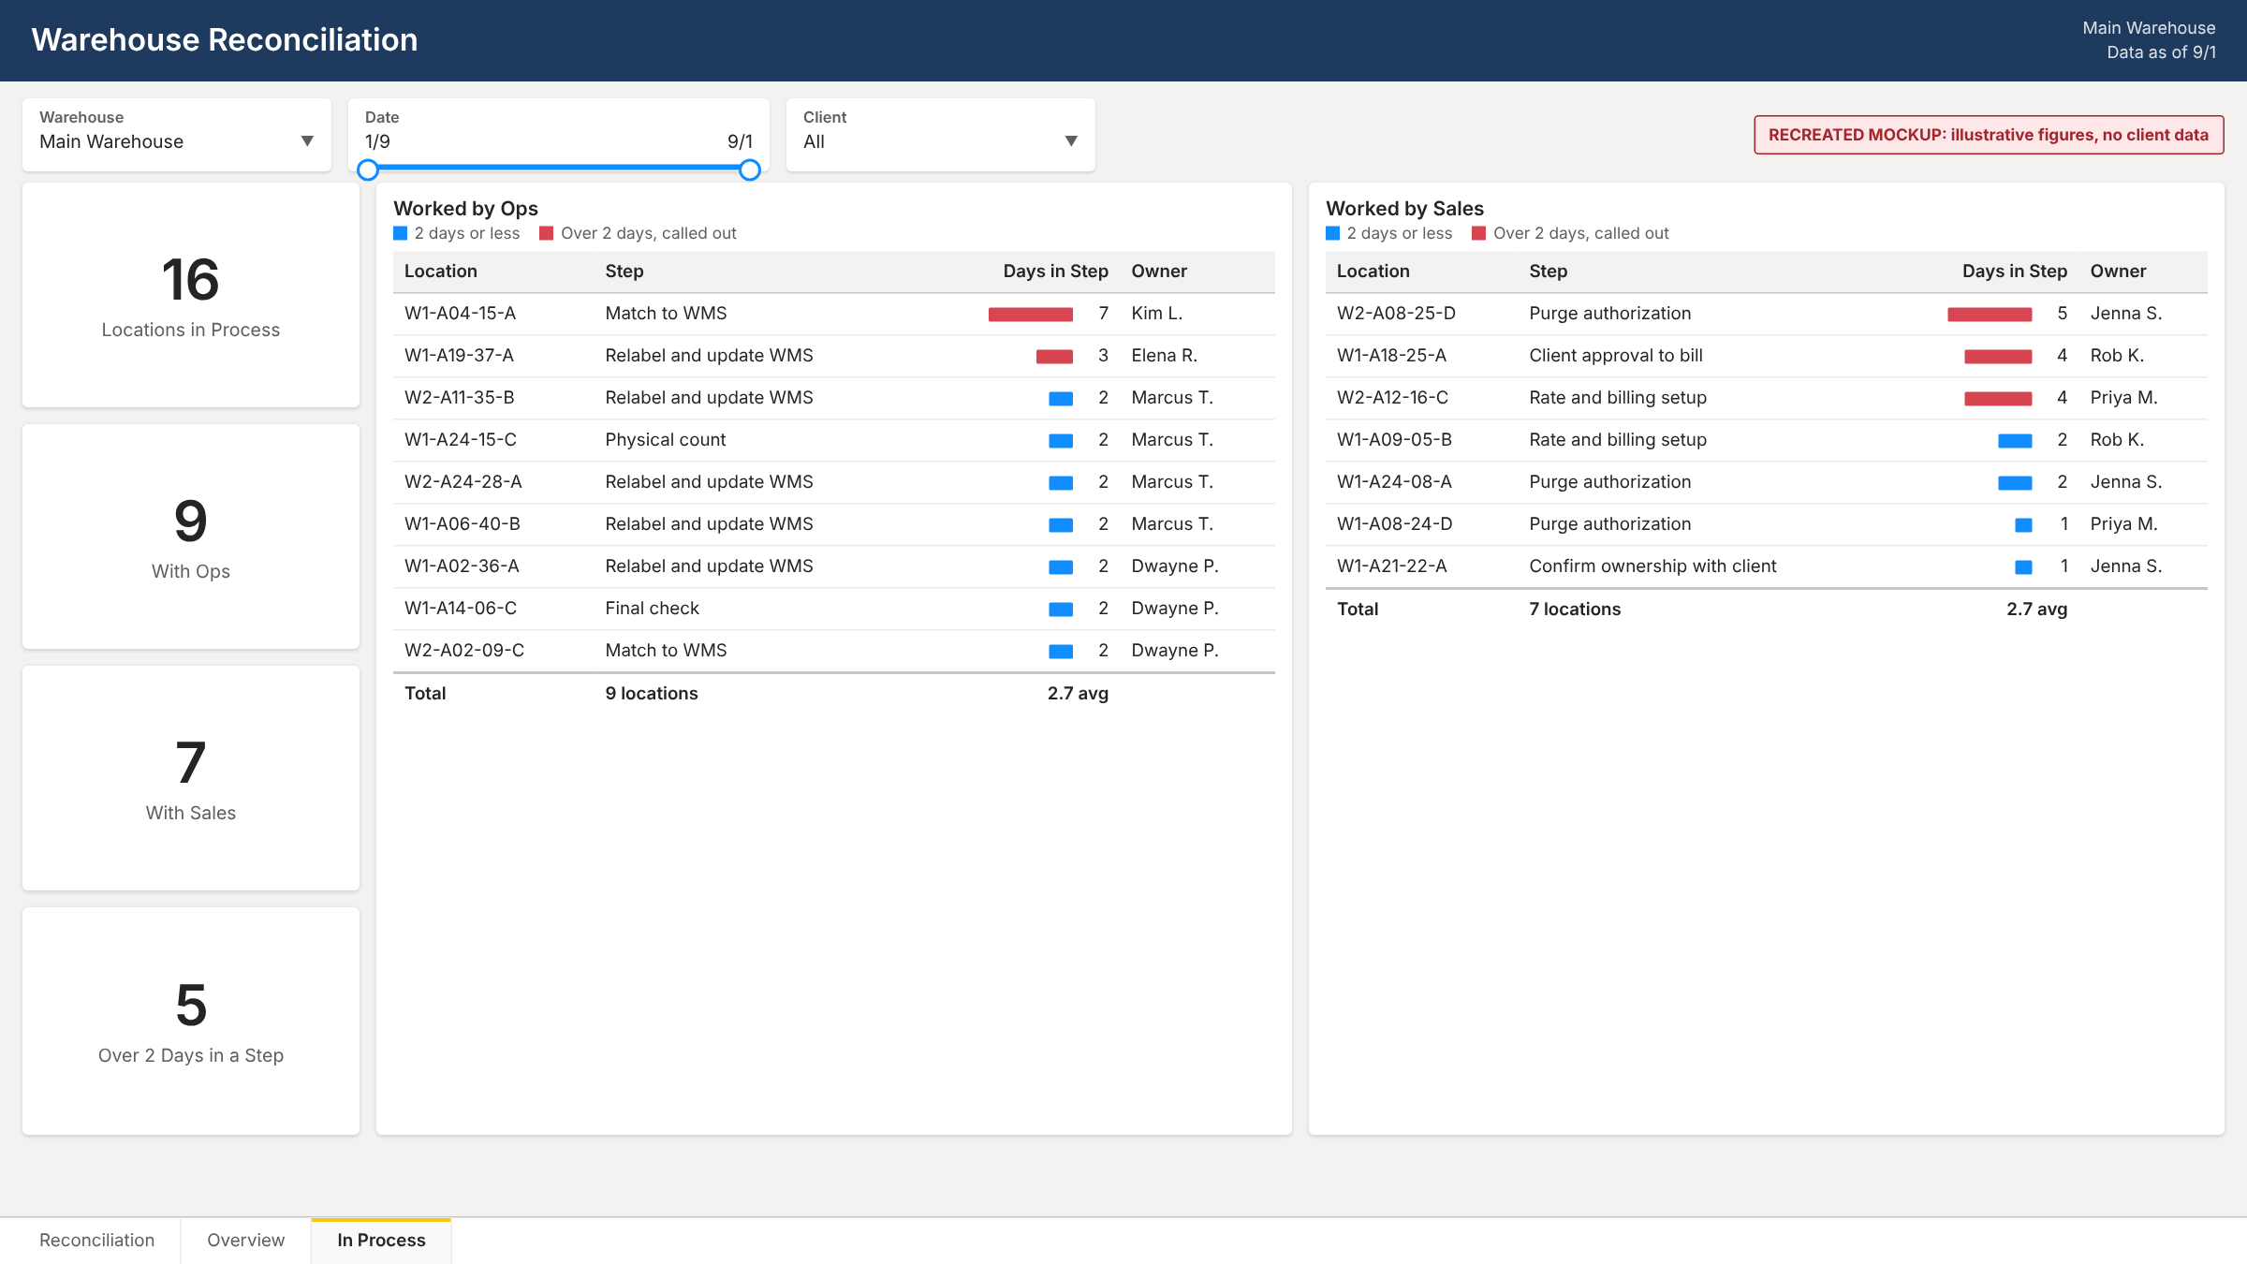Select location W2-A11-35-B
This screenshot has width=2247, height=1264.
click(459, 397)
